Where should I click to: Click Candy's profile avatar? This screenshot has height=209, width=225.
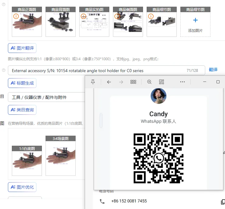(159, 96)
